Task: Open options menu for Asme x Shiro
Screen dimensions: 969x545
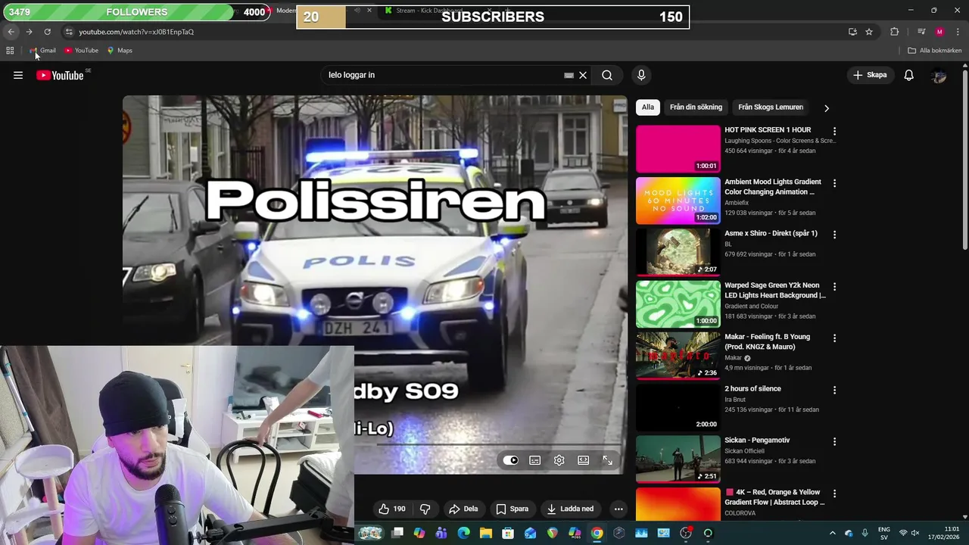Action: tap(835, 235)
